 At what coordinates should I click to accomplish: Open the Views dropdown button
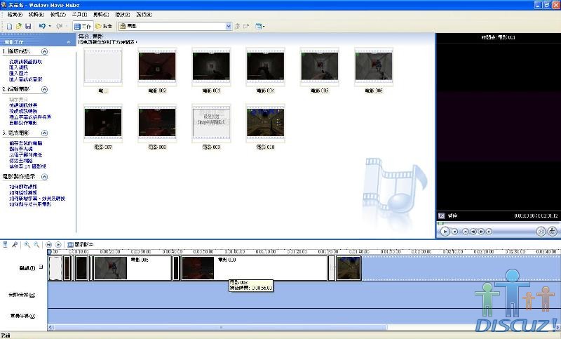click(x=259, y=26)
